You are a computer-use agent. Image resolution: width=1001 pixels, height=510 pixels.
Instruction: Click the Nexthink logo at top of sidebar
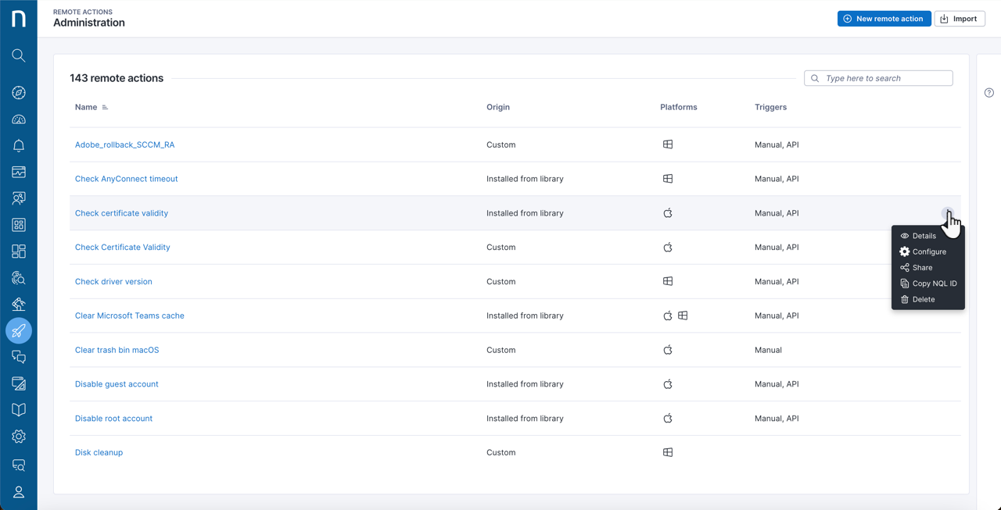(19, 19)
